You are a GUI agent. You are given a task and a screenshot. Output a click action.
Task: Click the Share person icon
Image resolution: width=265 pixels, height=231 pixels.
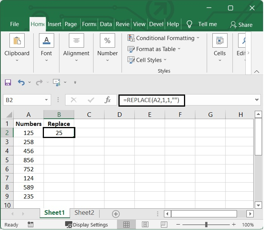234,25
